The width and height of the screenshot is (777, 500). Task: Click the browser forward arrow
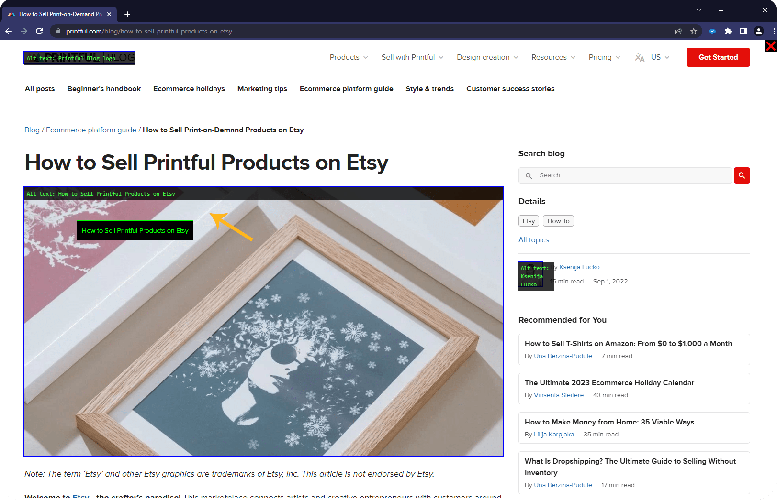(24, 31)
